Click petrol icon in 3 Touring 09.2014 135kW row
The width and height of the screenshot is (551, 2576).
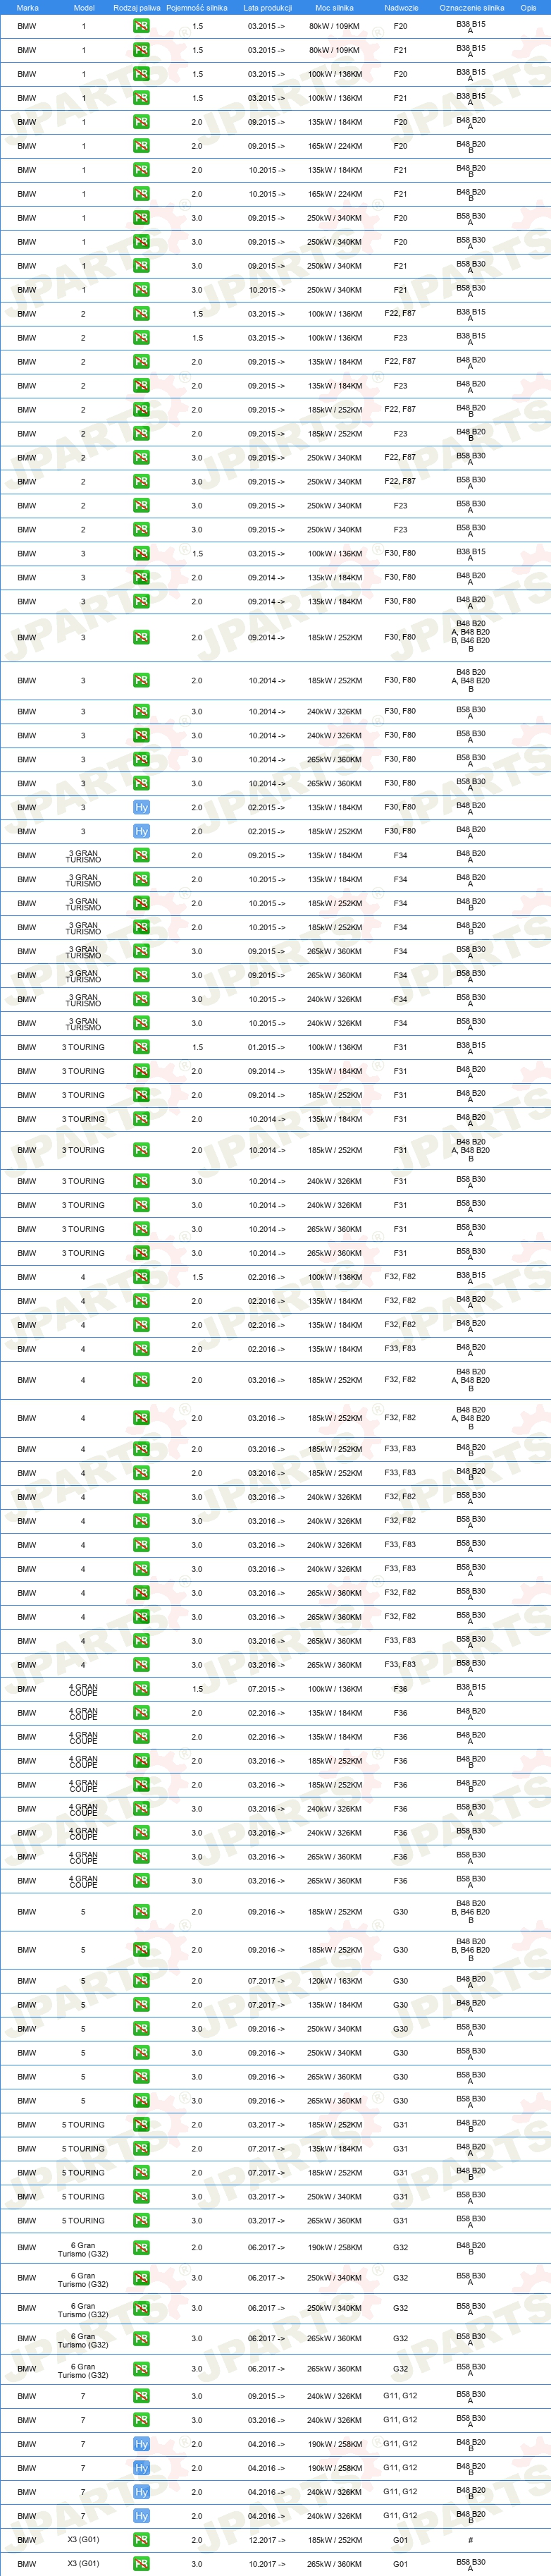(141, 1071)
